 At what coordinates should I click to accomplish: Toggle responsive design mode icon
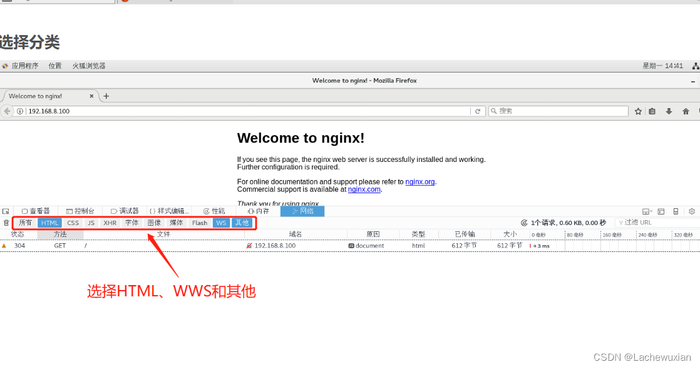(676, 211)
